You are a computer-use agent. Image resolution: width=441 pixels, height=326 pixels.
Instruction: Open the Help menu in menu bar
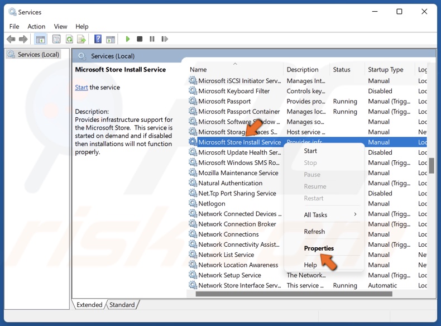[82, 26]
